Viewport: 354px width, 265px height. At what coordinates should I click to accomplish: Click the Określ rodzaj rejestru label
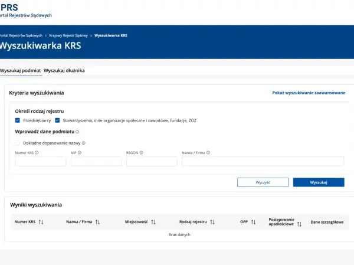coord(40,111)
